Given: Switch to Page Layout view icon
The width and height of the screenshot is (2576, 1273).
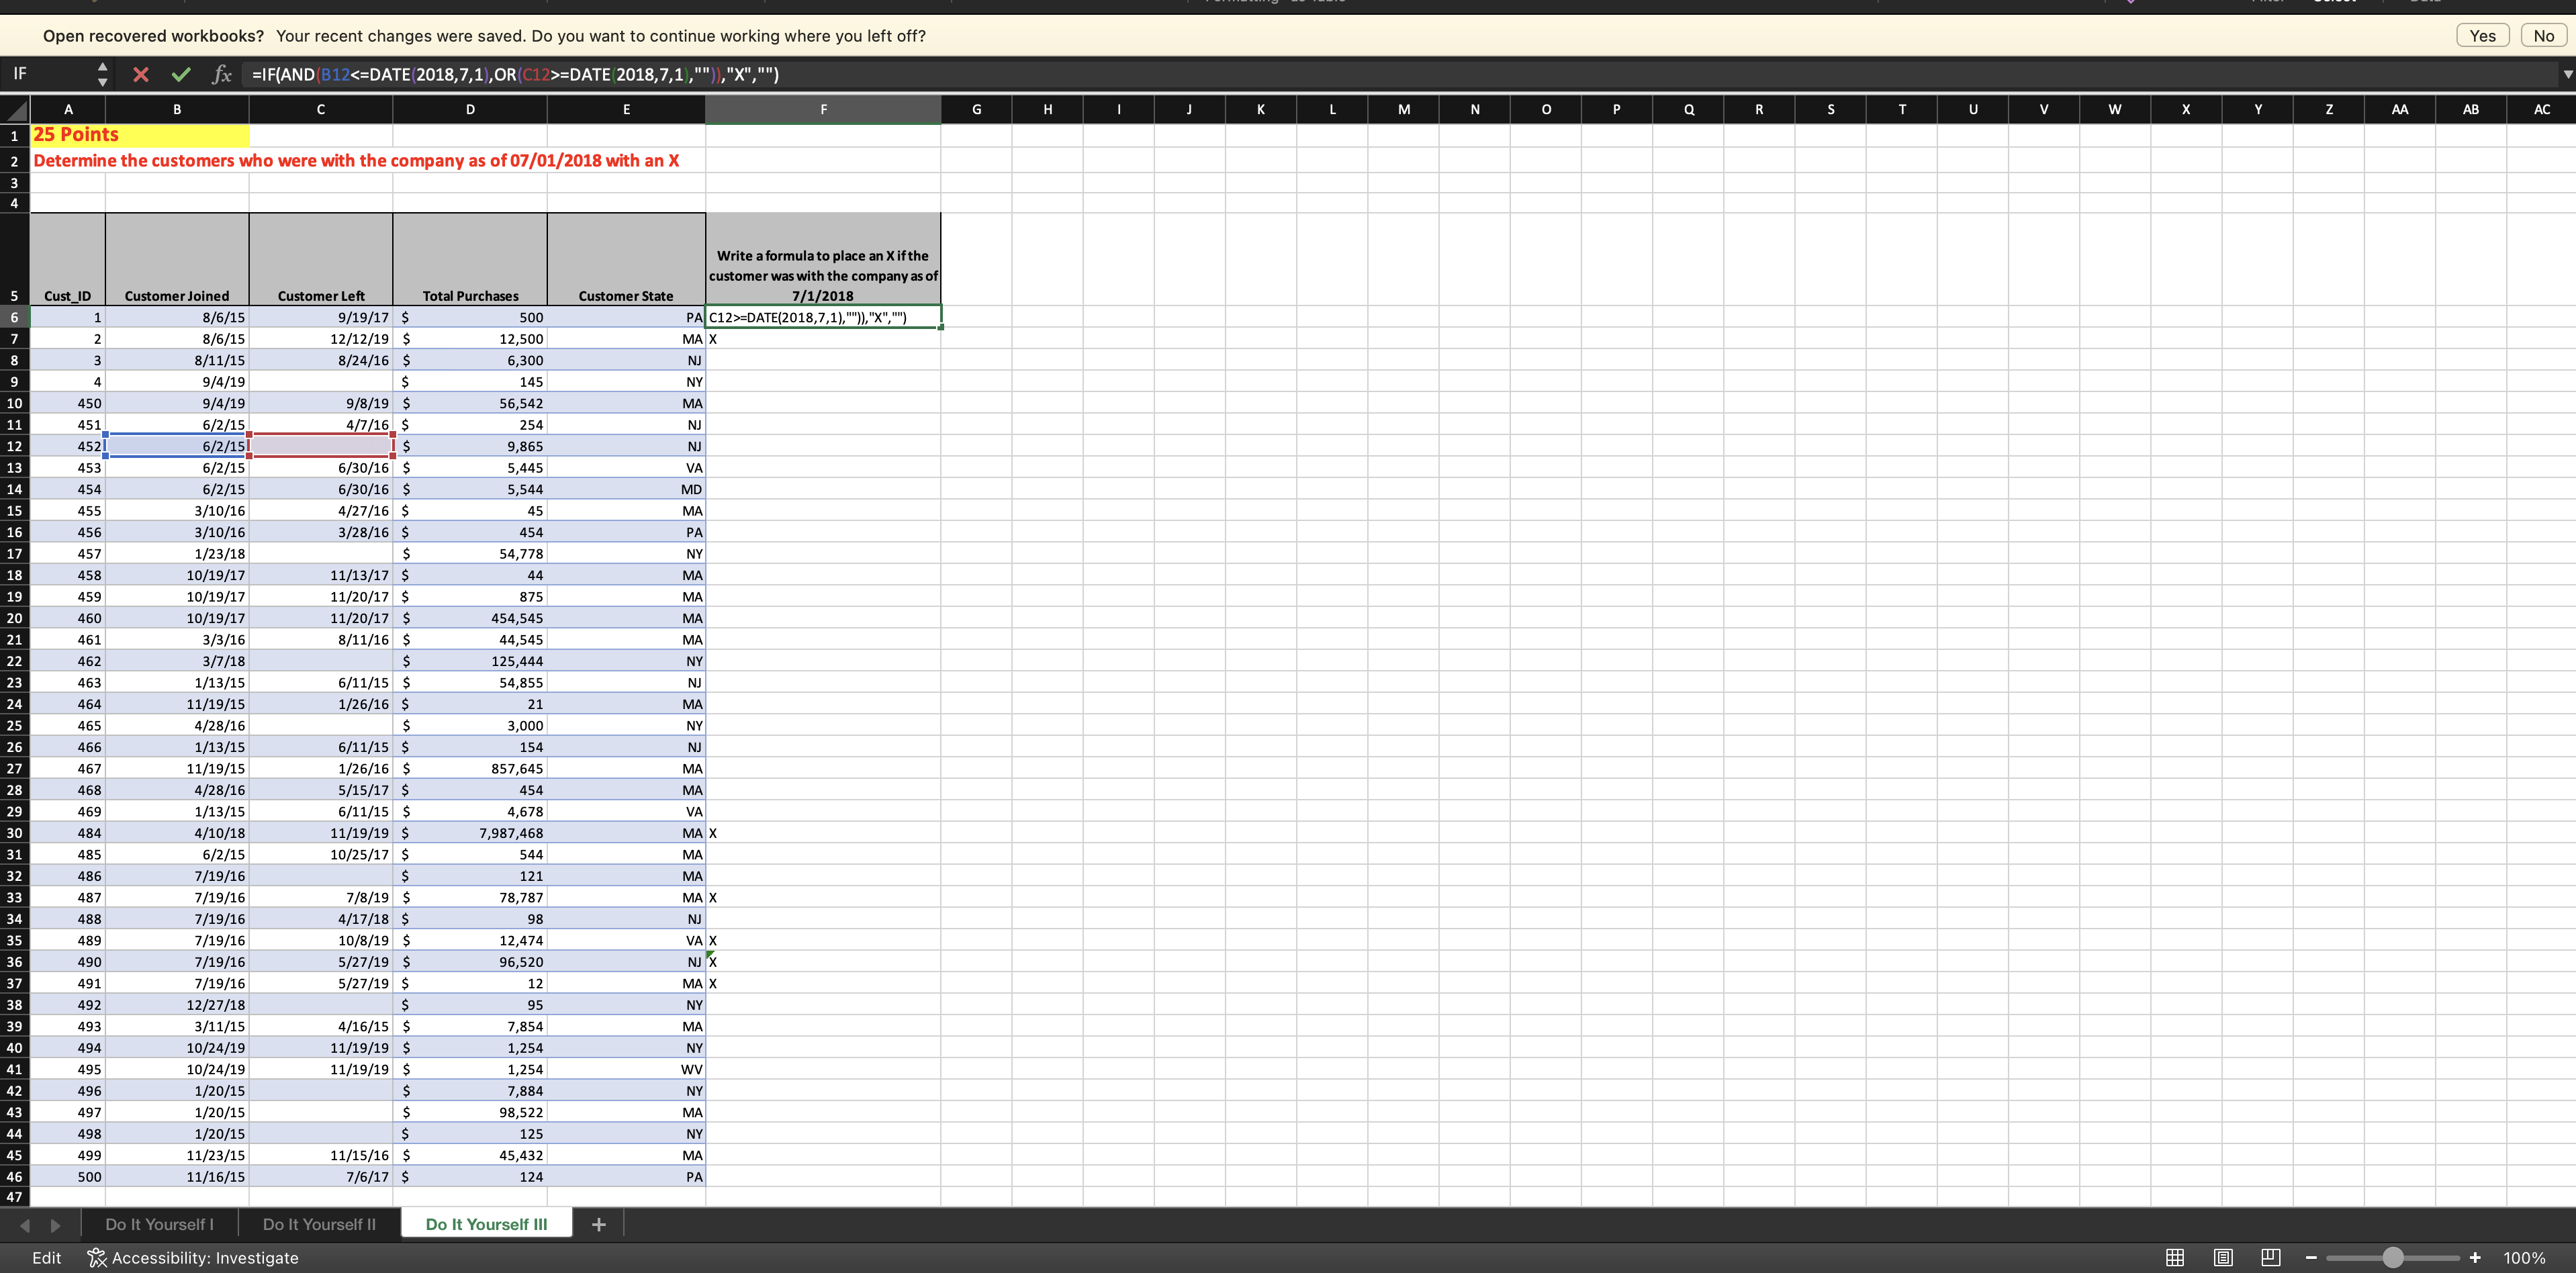Looking at the screenshot, I should 2223,1258.
